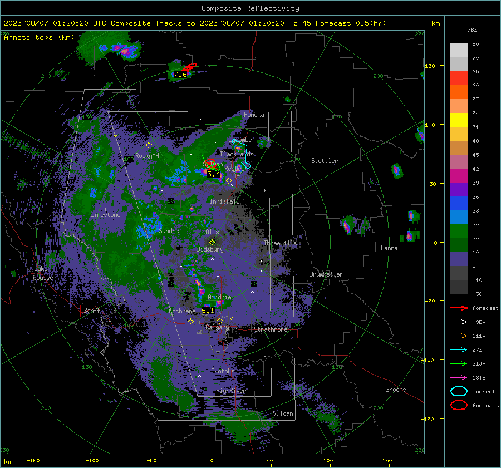Click the Hanna town label
This screenshot has height=468, width=501.
(389, 248)
